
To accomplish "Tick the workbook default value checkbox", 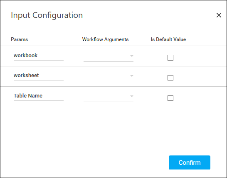I will tap(170, 58).
